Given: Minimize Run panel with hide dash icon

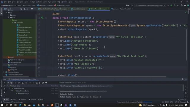Looking at the screenshot, I should tap(186, 79).
